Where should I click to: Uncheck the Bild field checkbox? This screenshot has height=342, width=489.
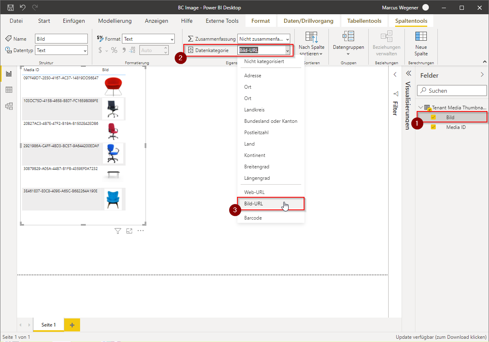[433, 117]
